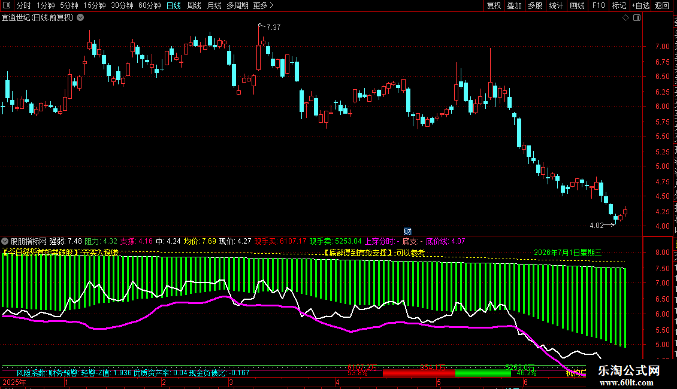This screenshot has width=677, height=389.
Task: Click the 4.02 low price label
Action: pos(596,226)
